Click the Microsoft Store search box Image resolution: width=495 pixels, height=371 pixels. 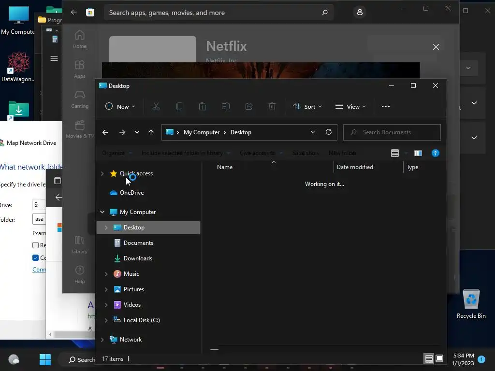tap(218, 13)
